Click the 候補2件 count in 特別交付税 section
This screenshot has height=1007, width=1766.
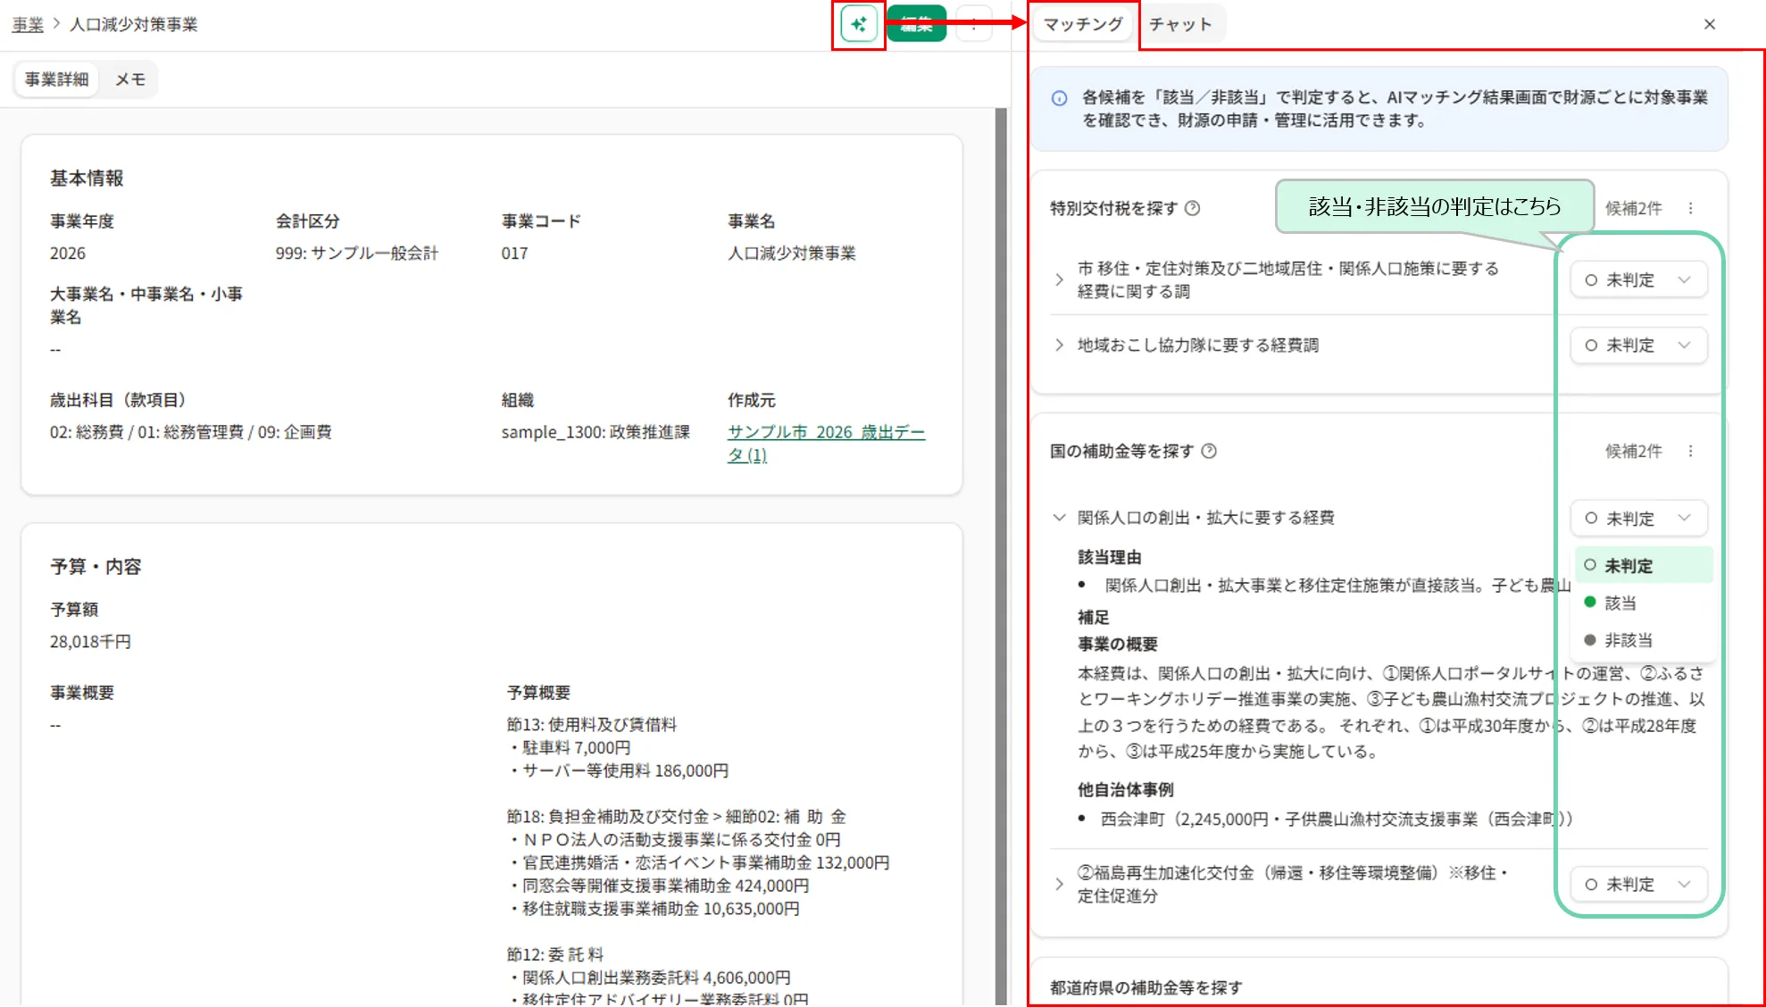coord(1633,208)
